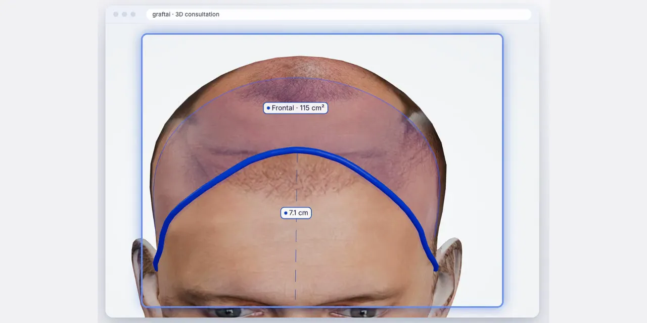Select the 7.1 cm measurement label
The width and height of the screenshot is (647, 323).
point(296,213)
